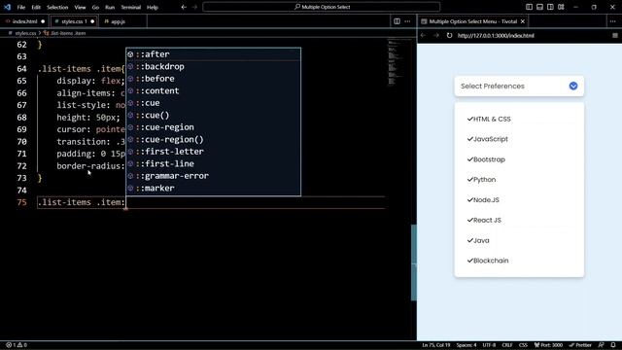Choose ::cue-region suggestion without parentheses
Image resolution: width=622 pixels, height=350 pixels.
[214, 127]
